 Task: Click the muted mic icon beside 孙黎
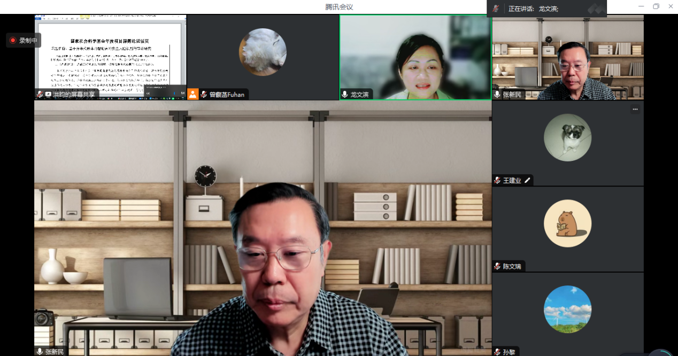pyautogui.click(x=497, y=352)
